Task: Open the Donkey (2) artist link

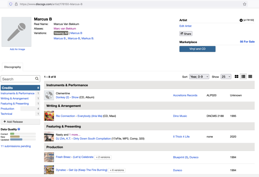Action: [x=62, y=97]
